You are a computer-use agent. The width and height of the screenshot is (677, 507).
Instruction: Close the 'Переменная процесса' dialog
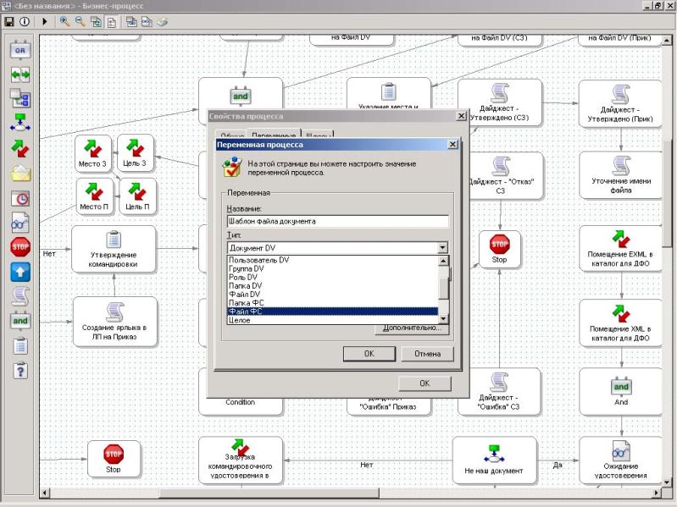452,145
